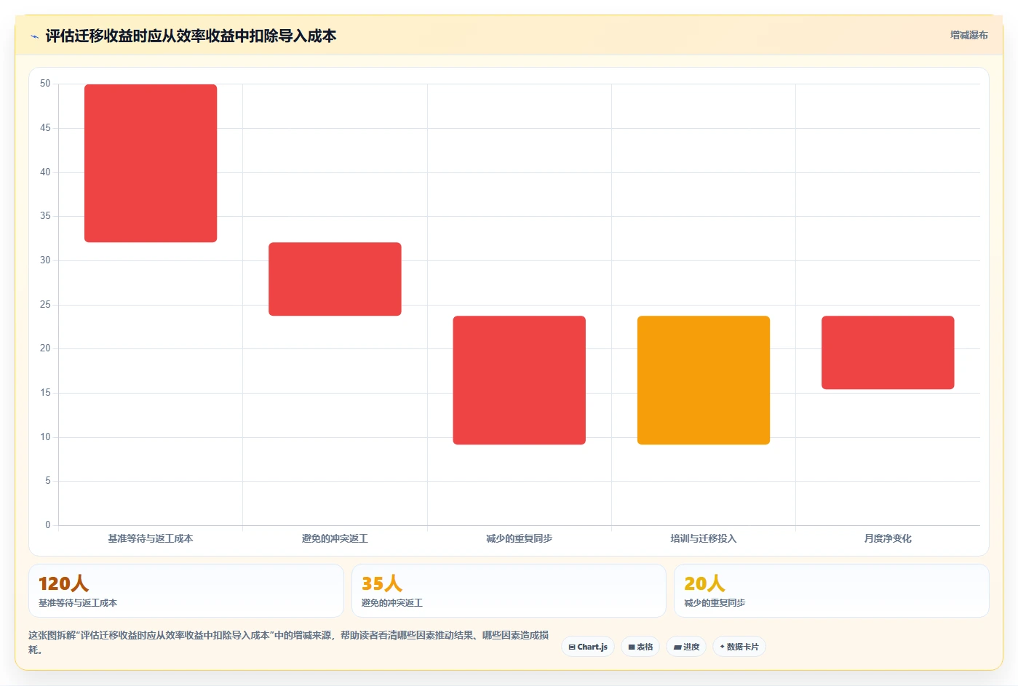Click x-axis label 月度净变化
Viewport: 1018px width, 686px height.
888,538
